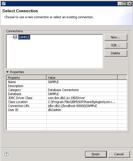Image resolution: width=133 pixels, height=161 pixels.
Task: Maximize the Select Connection dialog window
Action: (x=124, y=4)
